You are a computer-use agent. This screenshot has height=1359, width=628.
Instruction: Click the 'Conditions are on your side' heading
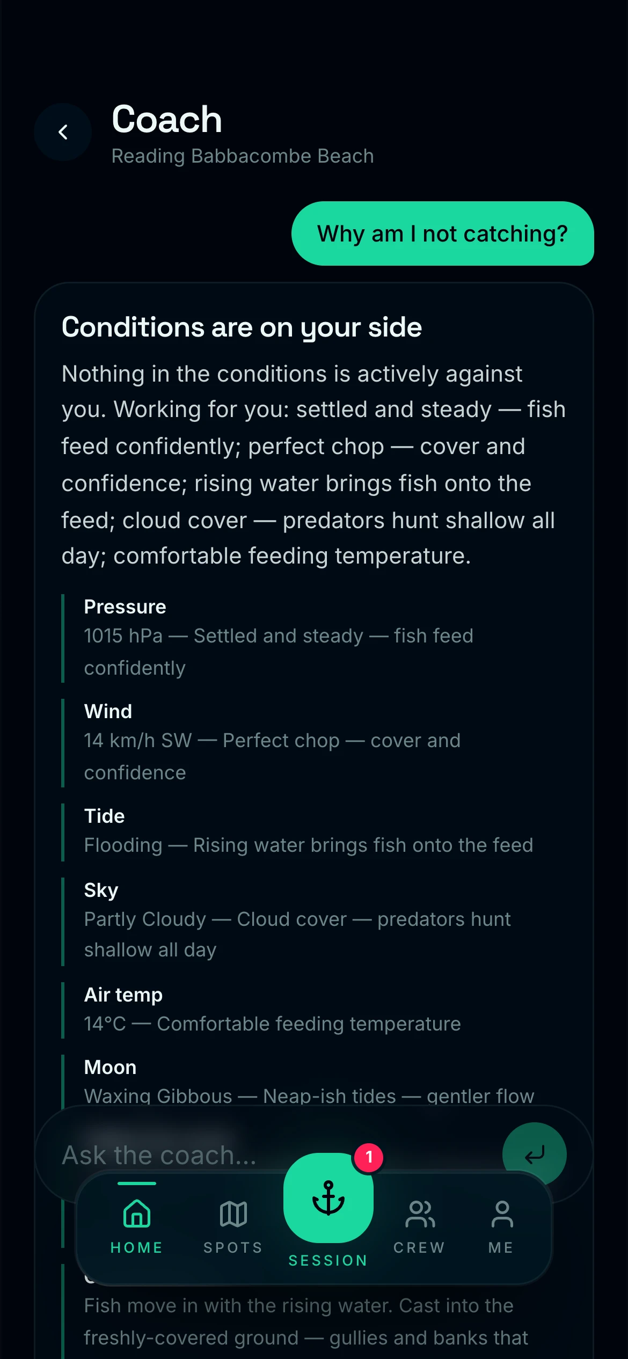242,327
